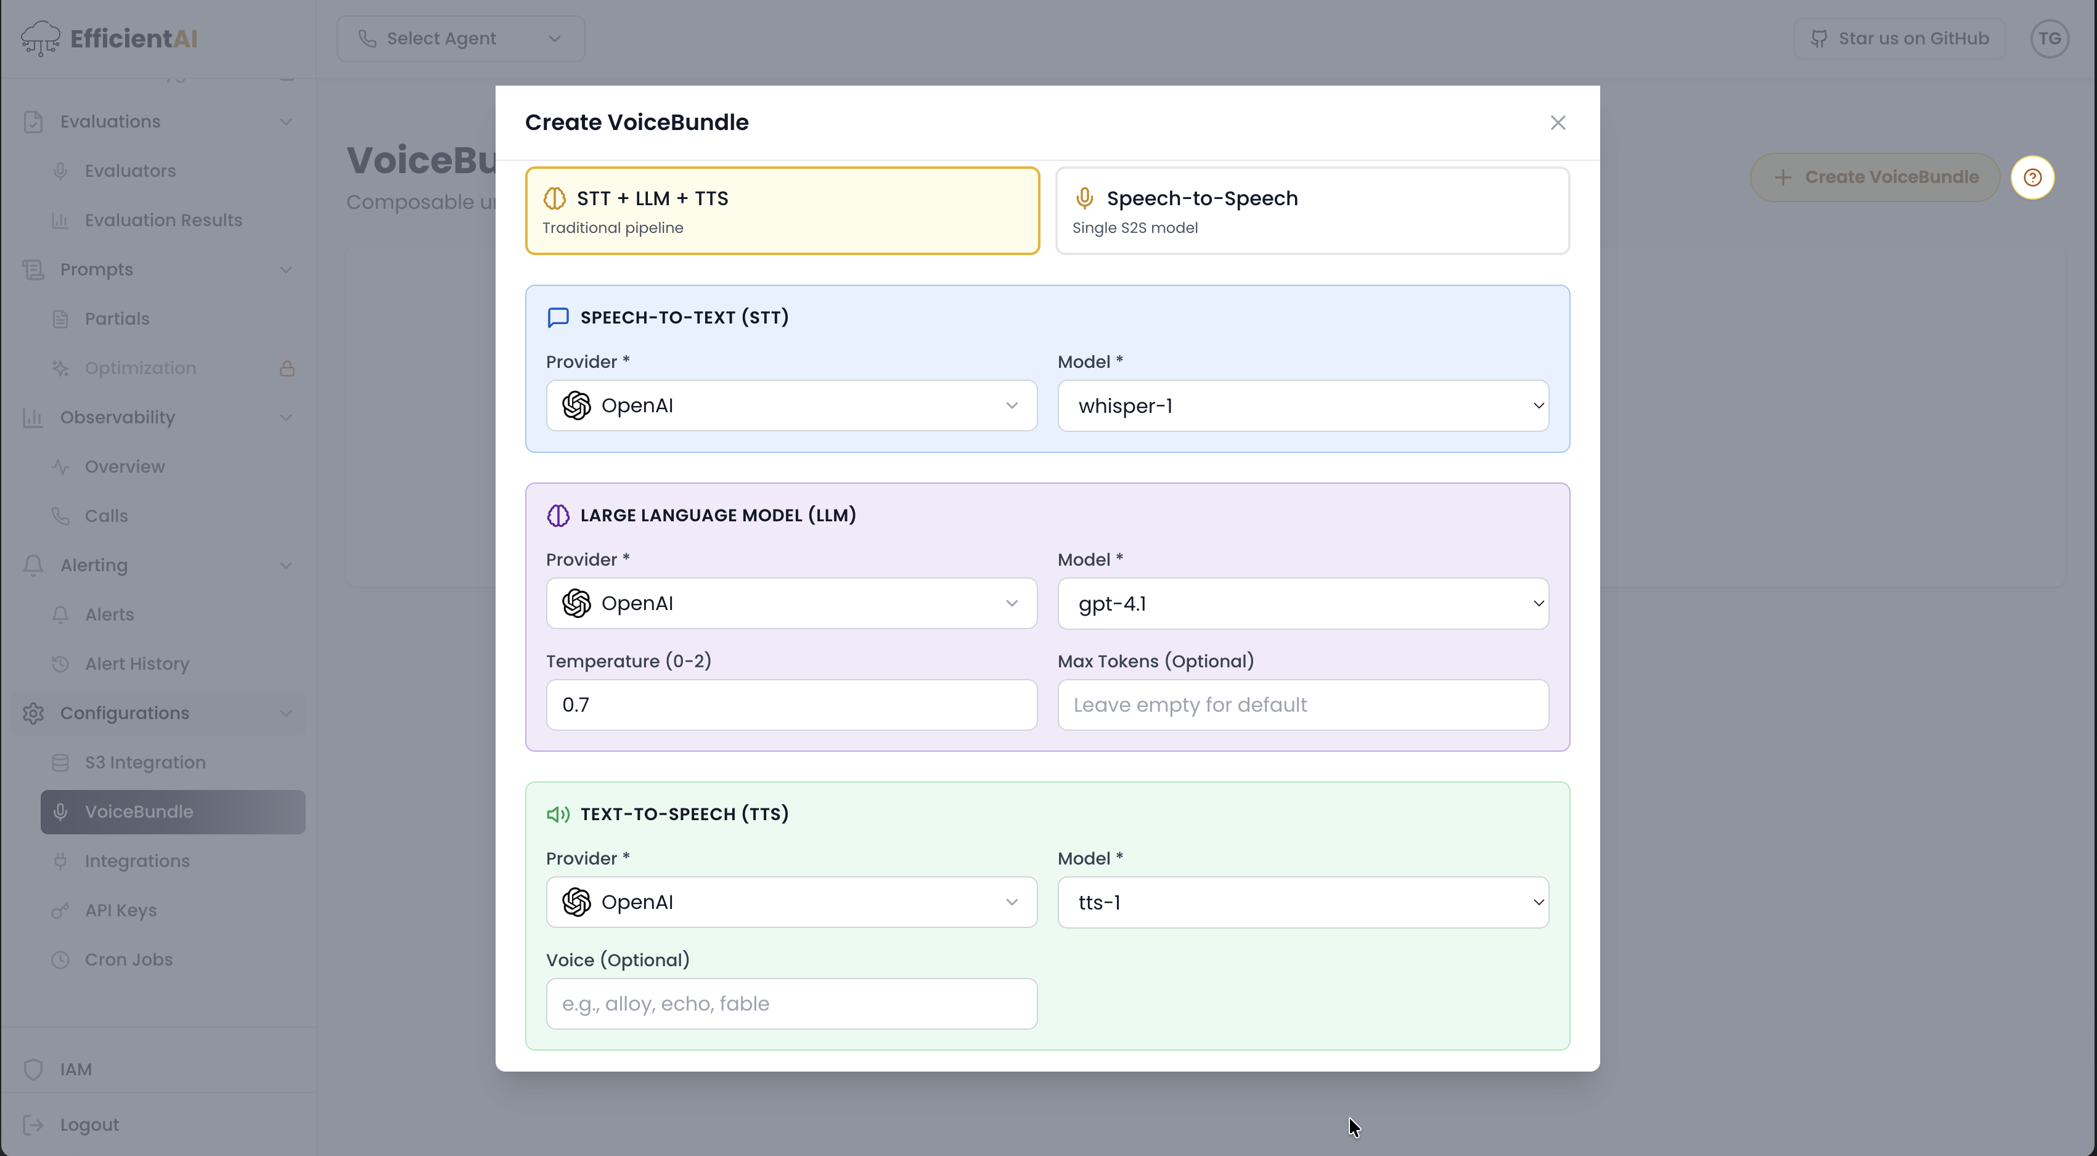2097x1156 pixels.
Task: Click the S3 Integration database icon
Action: pos(60,762)
